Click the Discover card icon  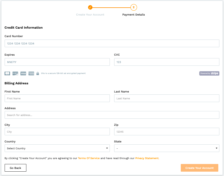[15, 73]
